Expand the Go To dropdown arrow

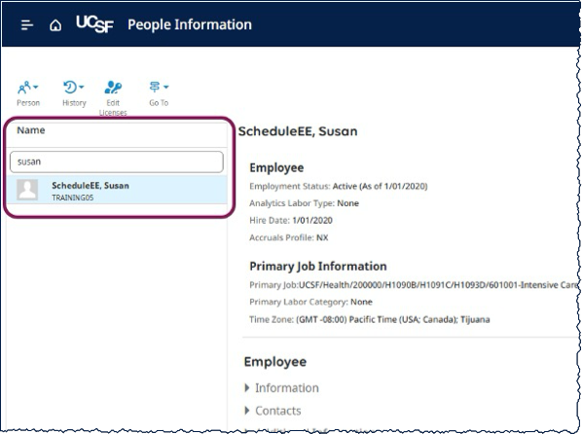165,88
